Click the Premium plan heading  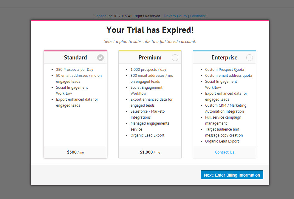(150, 58)
